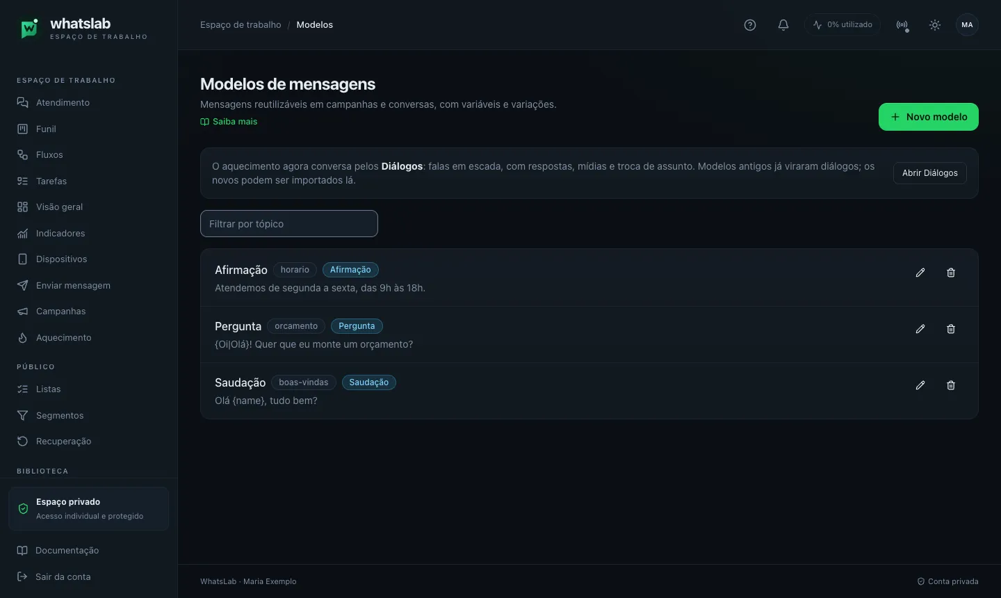Click the Pergunta type badge
The width and height of the screenshot is (1001, 598).
click(x=357, y=326)
